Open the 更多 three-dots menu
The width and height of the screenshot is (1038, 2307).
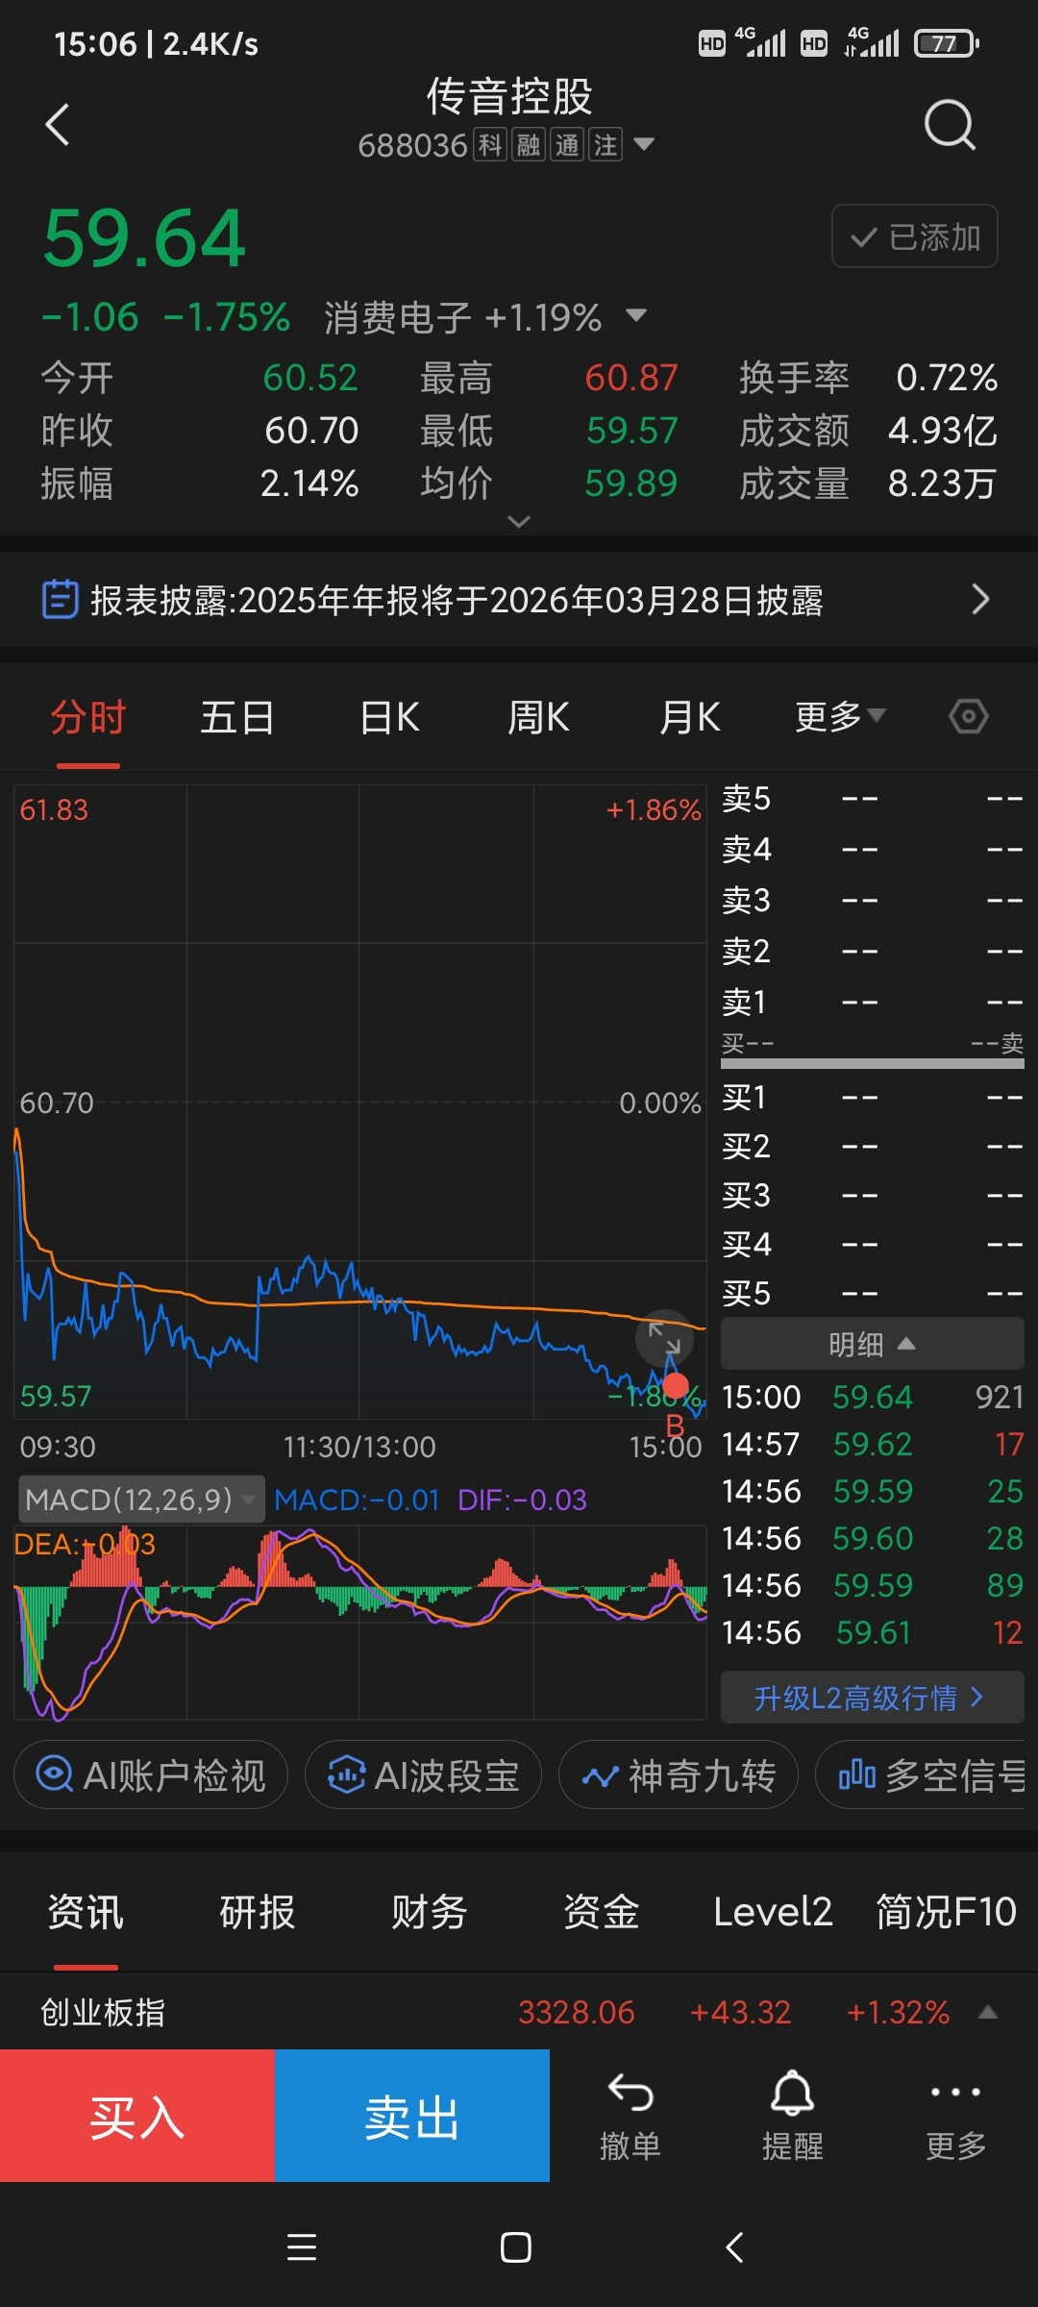955,2116
